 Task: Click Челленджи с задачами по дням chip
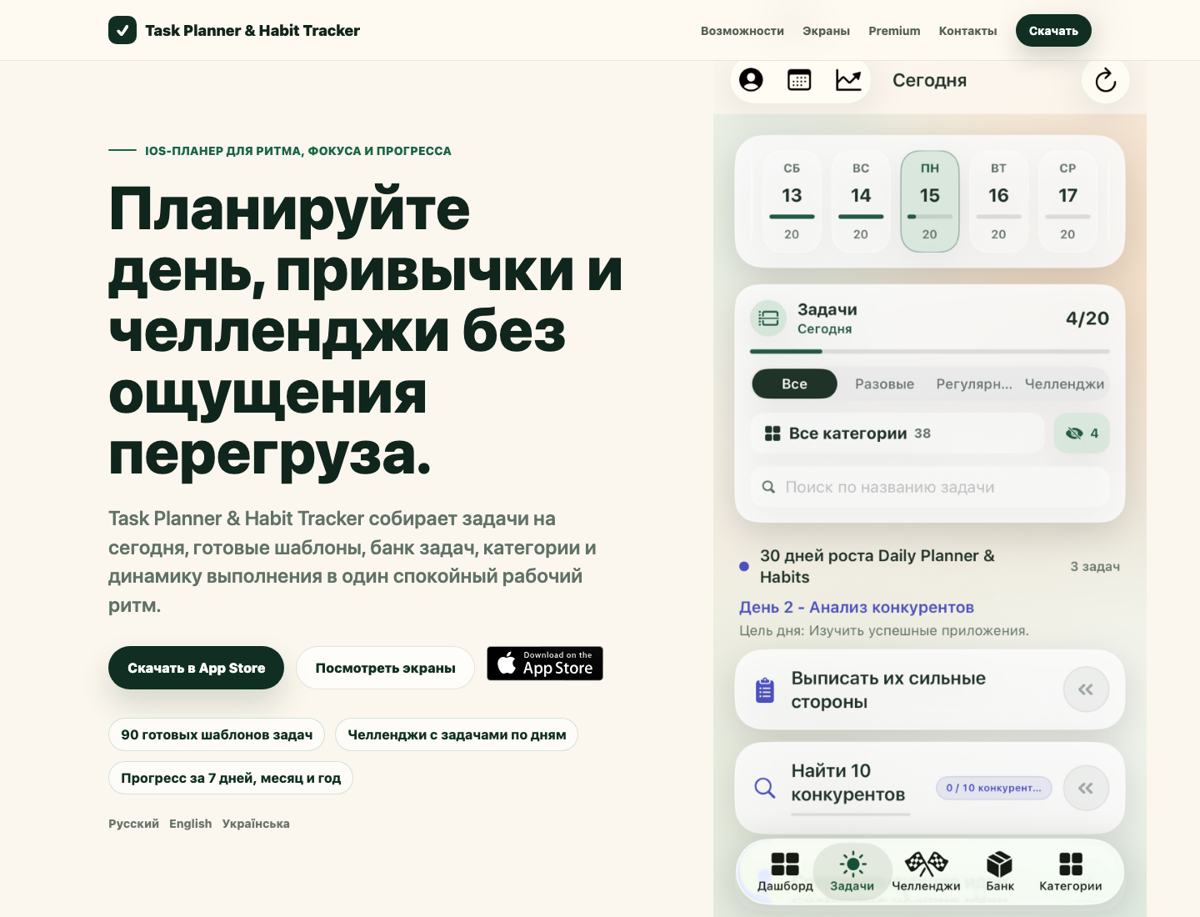pos(457,734)
